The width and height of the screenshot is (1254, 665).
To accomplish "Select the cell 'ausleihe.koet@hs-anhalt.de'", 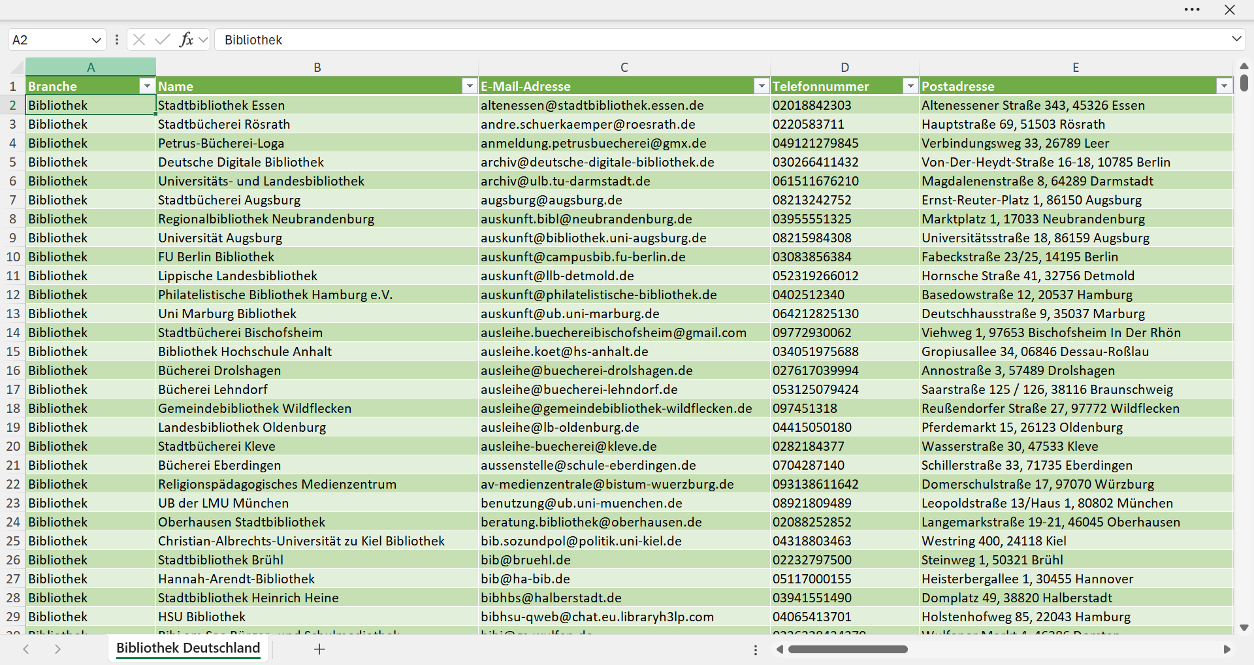I will point(624,351).
